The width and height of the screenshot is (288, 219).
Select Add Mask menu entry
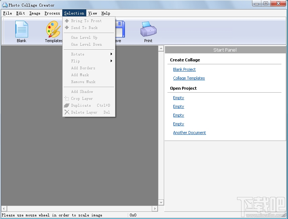89,75
